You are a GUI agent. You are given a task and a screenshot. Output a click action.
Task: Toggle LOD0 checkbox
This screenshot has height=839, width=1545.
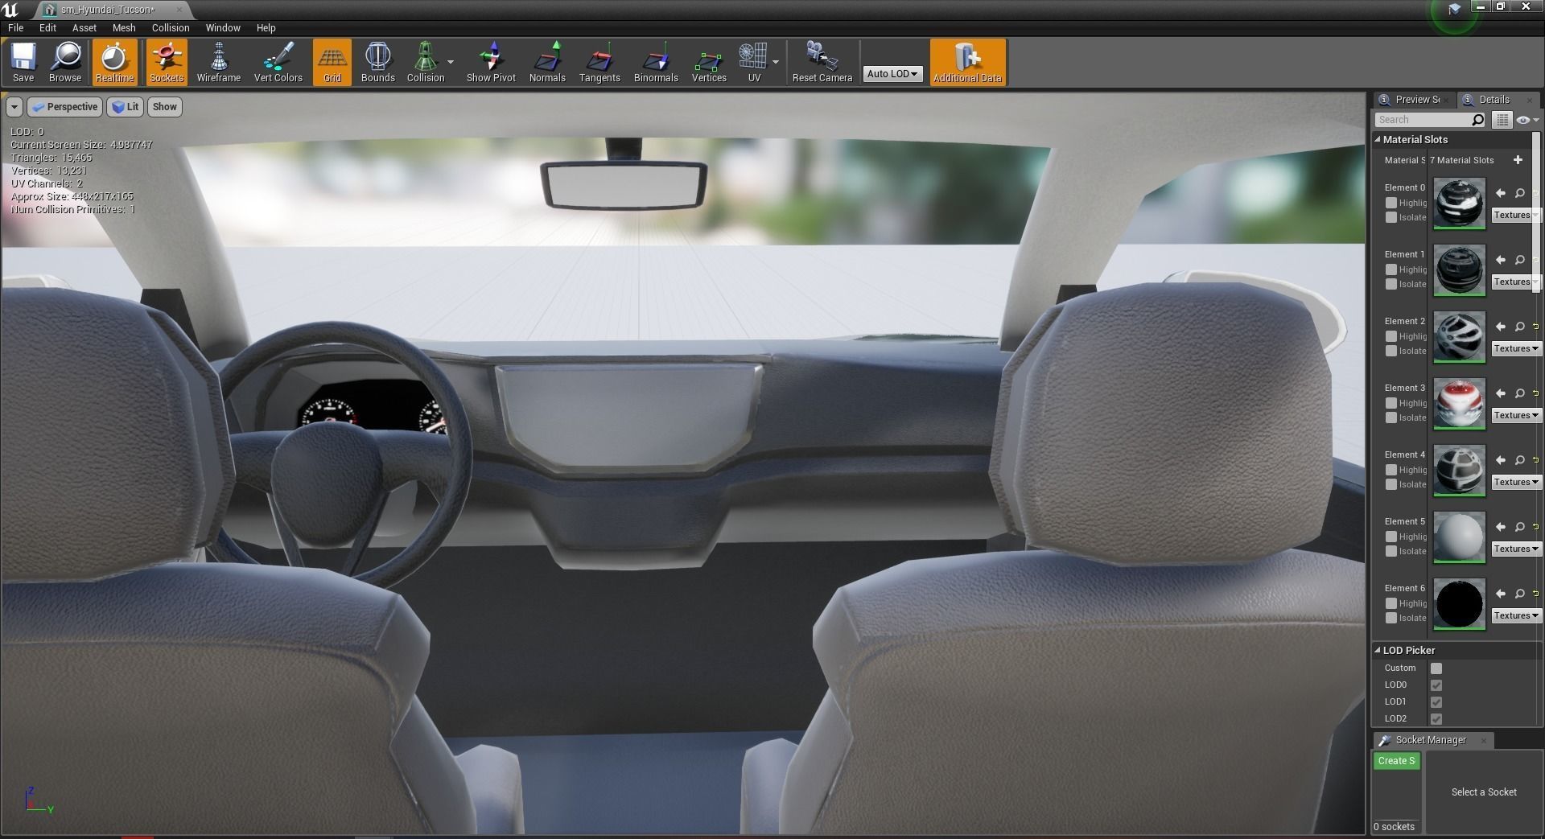coord(1436,685)
